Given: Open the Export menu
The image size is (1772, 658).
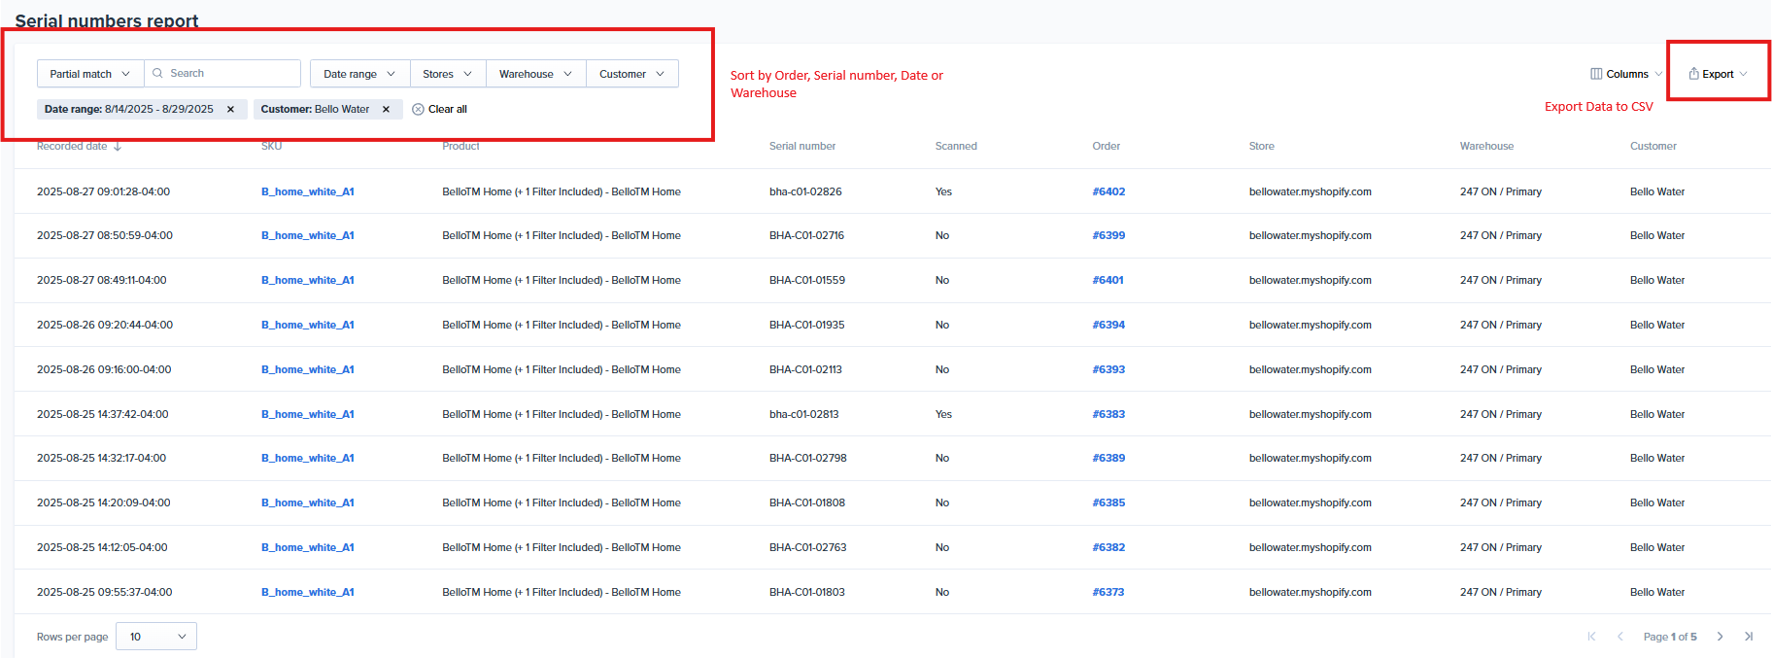Looking at the screenshot, I should pos(1718,74).
